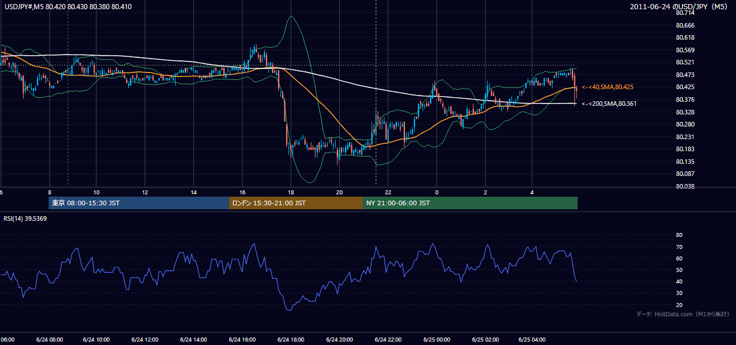Click the 6/24 20:00 bottom time label
The image size is (736, 345).
pyautogui.click(x=339, y=339)
